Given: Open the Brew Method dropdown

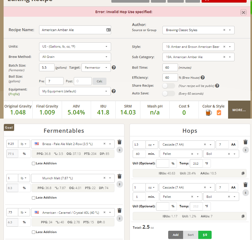Looking at the screenshot, I should pyautogui.click(x=75, y=57).
